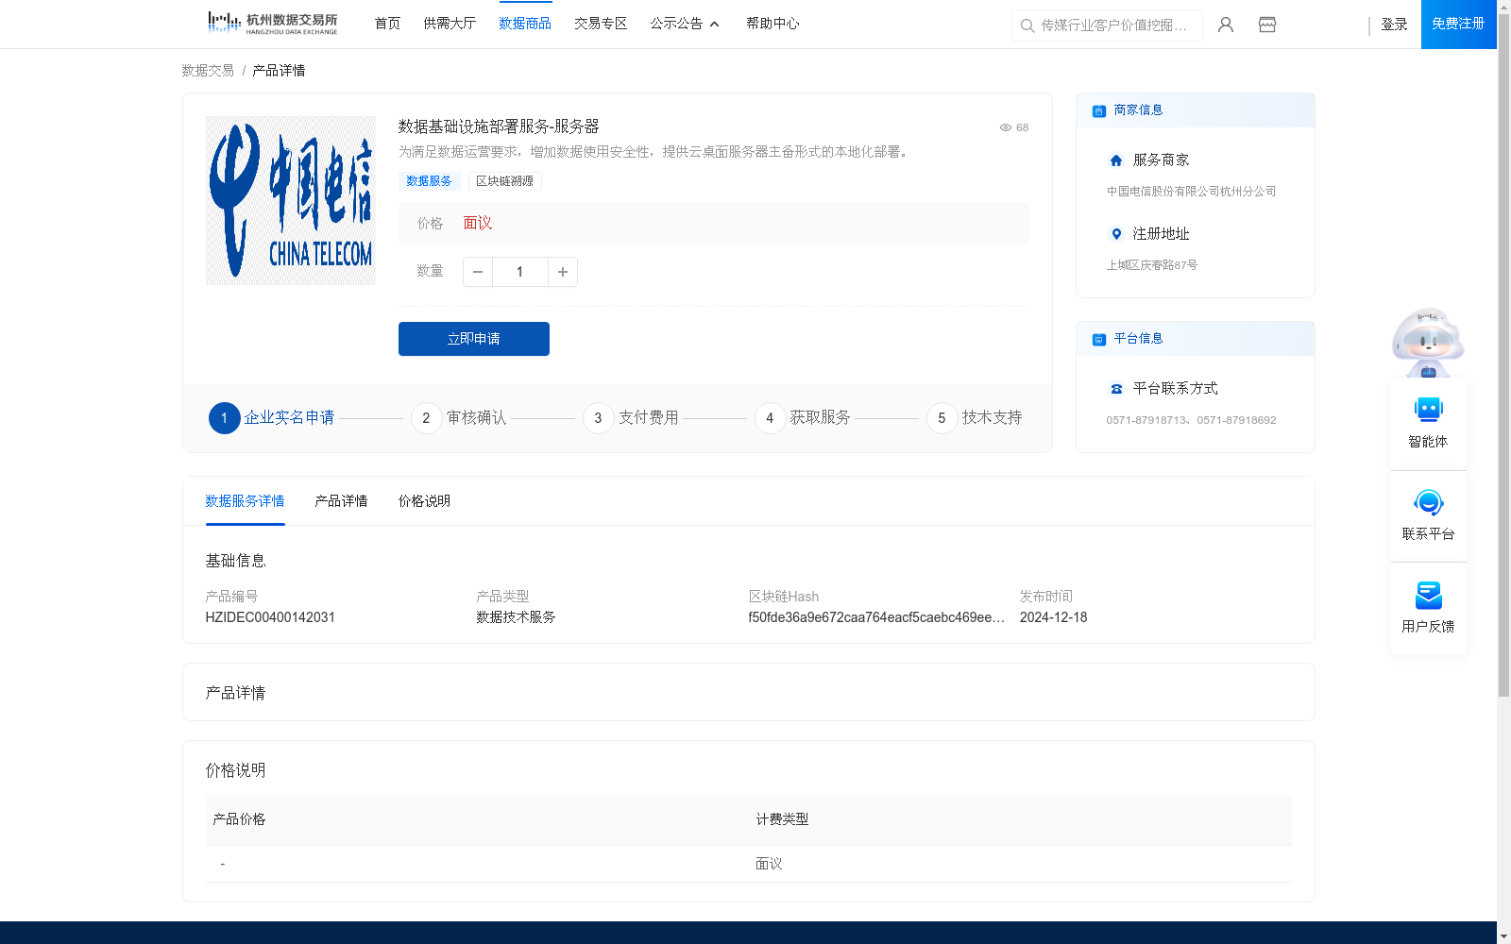Open the 智能体 robot assistant icon

click(x=1428, y=410)
